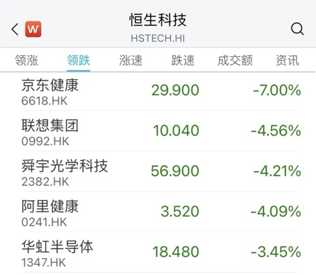
Task: Open the 舜宇光学科技 stock row
Action: click(x=161, y=172)
